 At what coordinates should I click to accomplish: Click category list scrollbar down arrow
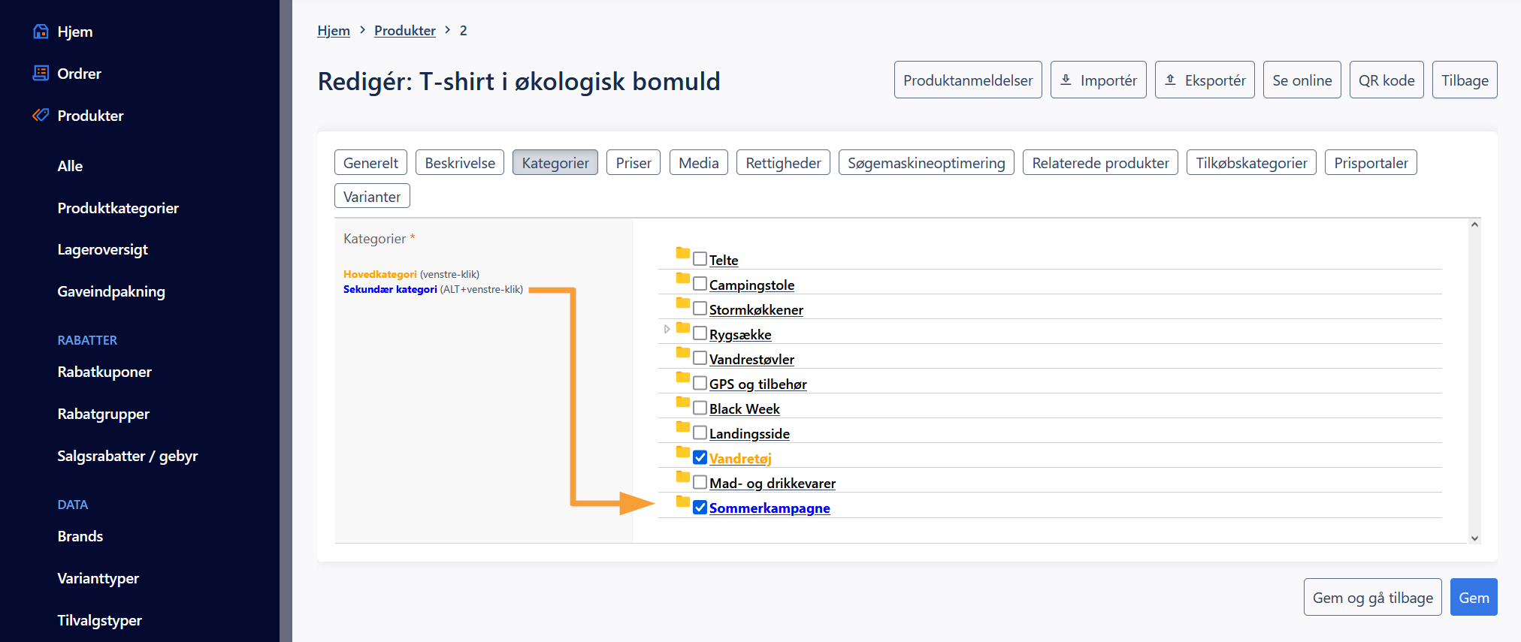[x=1474, y=538]
